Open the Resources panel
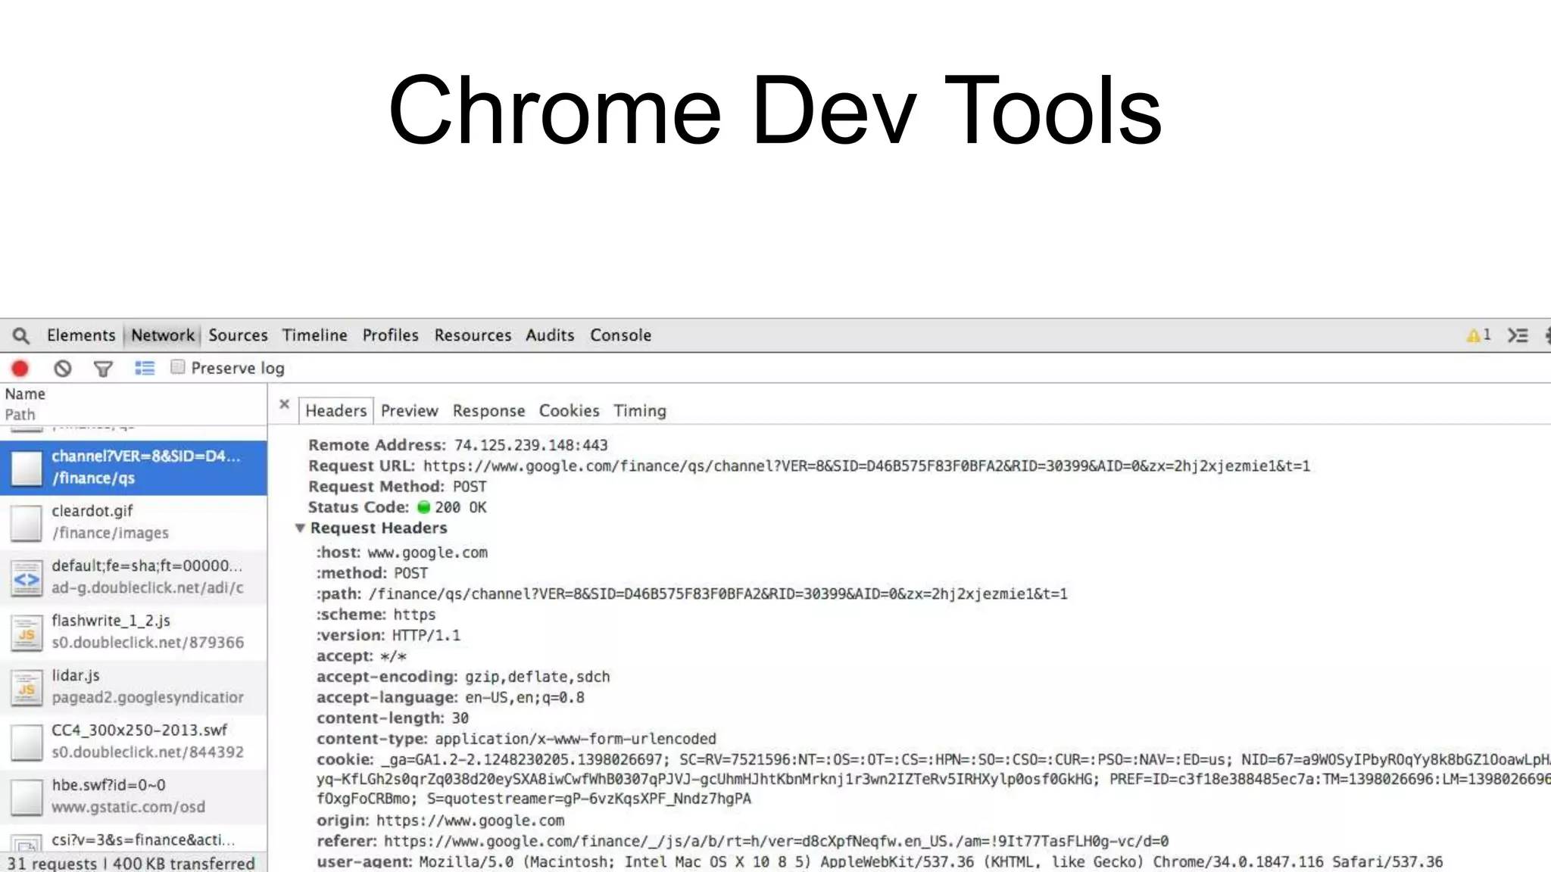 [x=473, y=335]
